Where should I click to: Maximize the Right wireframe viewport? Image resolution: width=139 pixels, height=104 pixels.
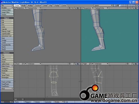[136, 64]
